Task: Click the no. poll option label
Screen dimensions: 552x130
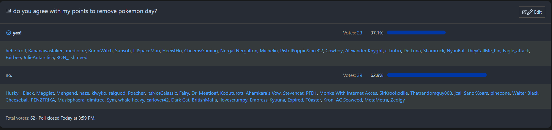Action: coord(9,75)
